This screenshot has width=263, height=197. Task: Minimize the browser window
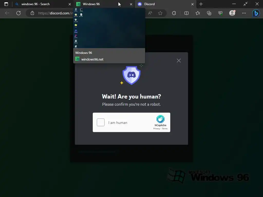tap(234, 4)
